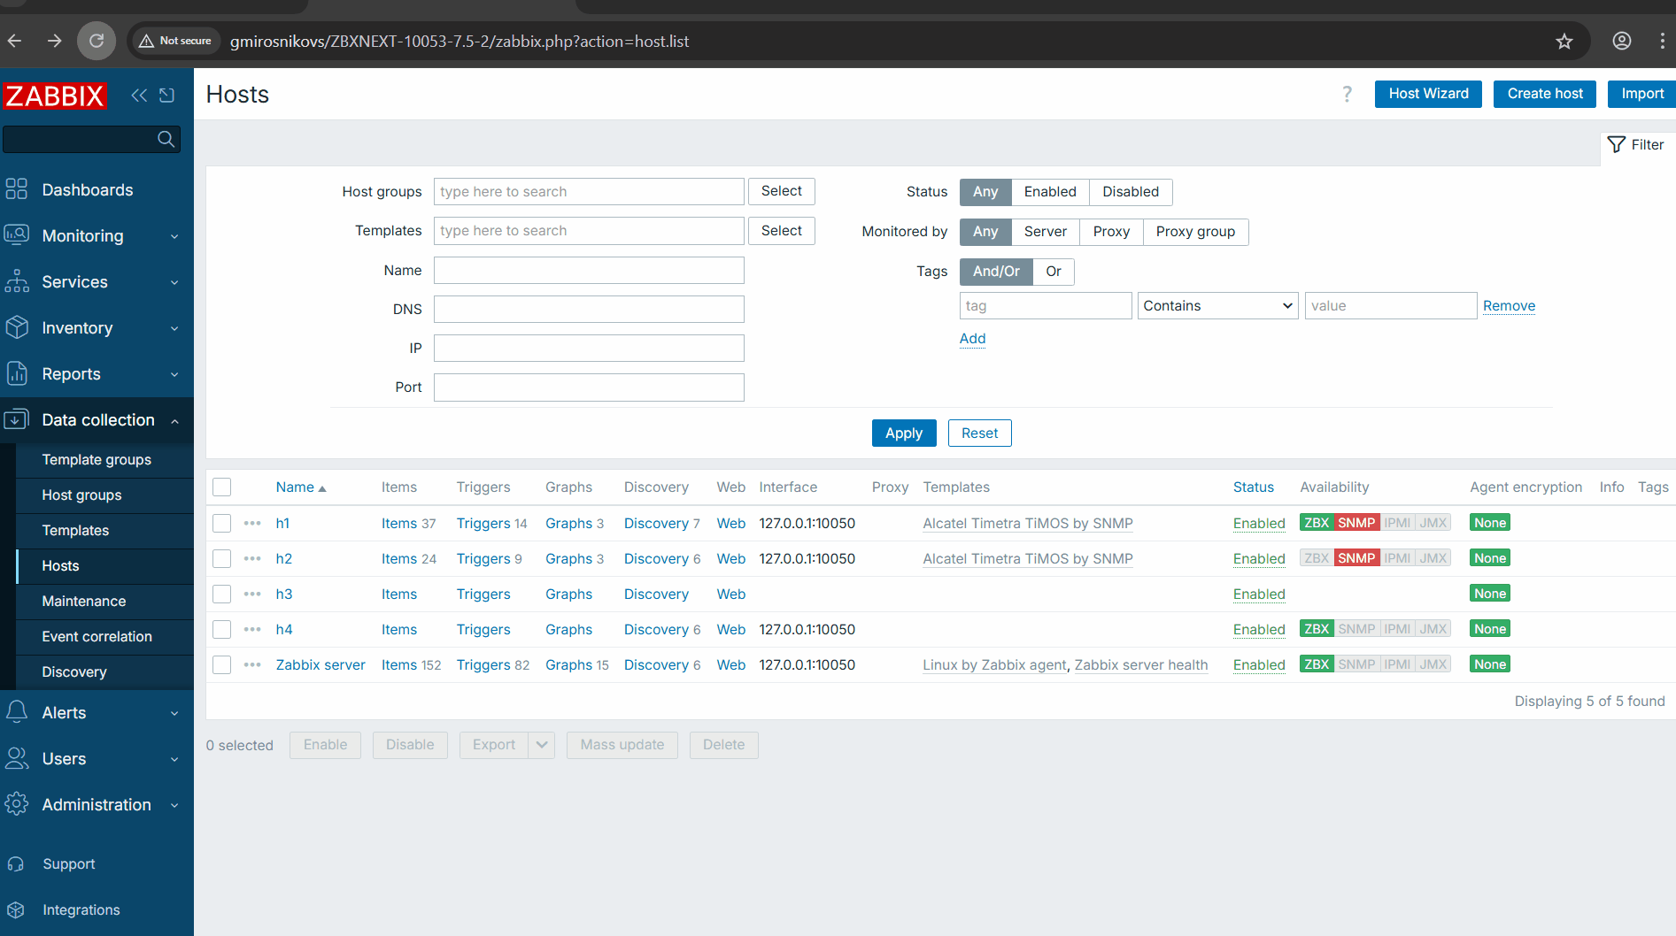Open the Dashboards section icon

point(17,189)
